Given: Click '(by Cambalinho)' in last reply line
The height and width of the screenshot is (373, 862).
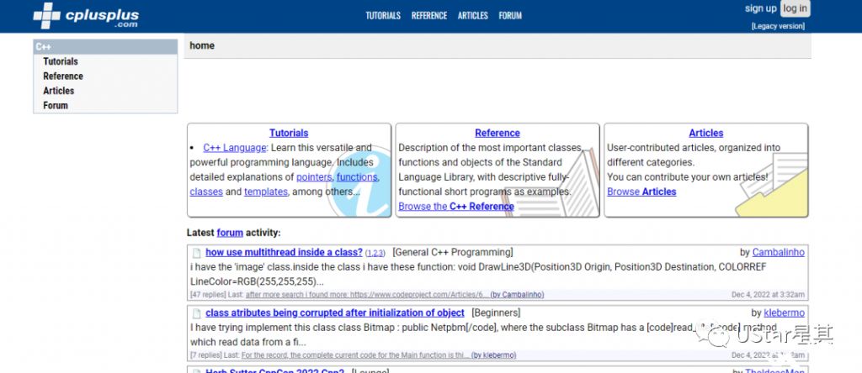Looking at the screenshot, I should 518,295.
